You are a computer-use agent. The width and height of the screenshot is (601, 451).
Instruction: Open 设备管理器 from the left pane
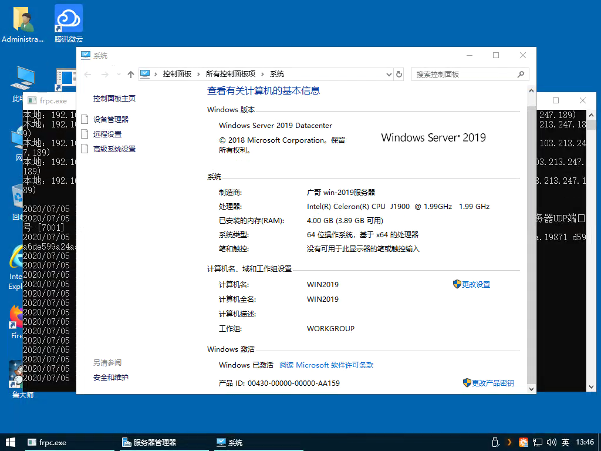[111, 120]
